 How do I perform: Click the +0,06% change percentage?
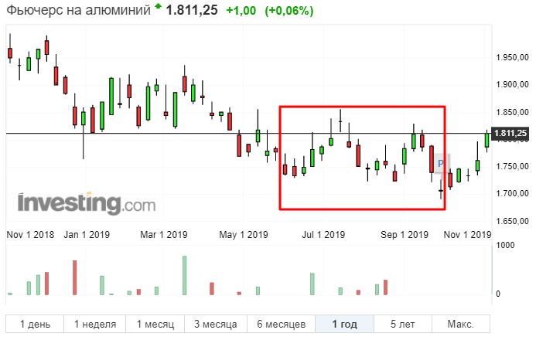point(289,11)
